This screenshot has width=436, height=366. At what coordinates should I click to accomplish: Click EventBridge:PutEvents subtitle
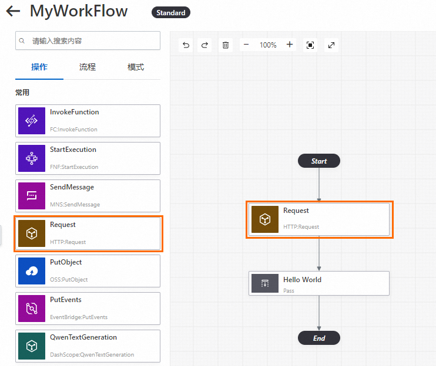(x=79, y=317)
